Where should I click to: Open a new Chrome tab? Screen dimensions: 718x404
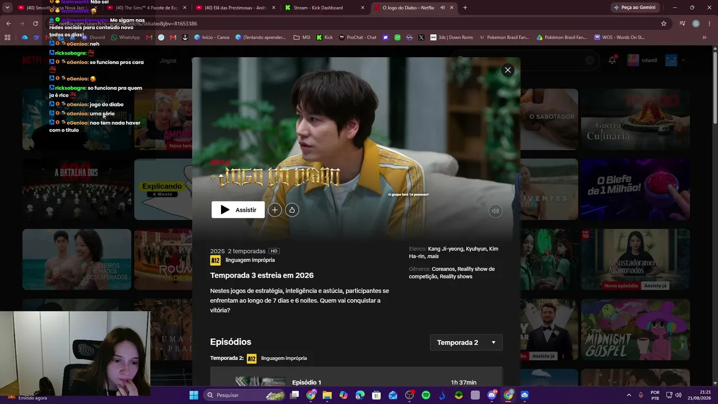coord(465,8)
